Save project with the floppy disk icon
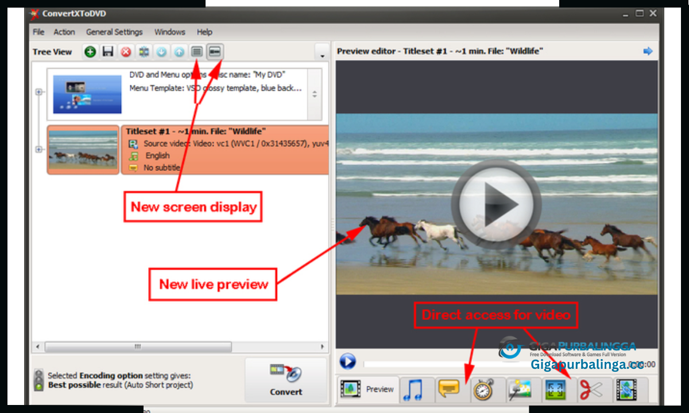 pos(107,52)
